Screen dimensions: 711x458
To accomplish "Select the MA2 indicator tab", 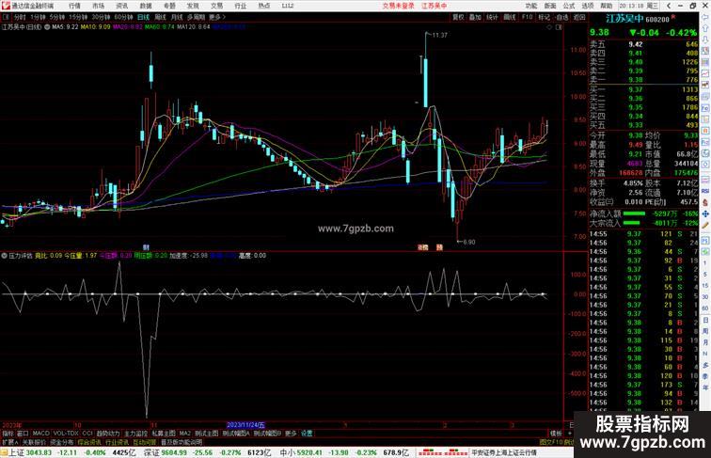I will [185, 434].
